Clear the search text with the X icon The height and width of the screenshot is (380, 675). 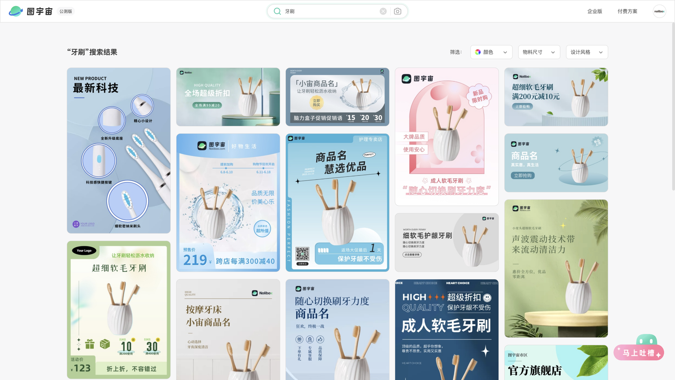pyautogui.click(x=383, y=11)
